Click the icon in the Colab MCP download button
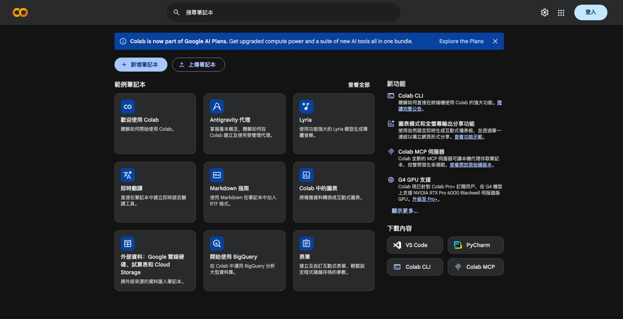Image resolution: width=623 pixels, height=319 pixels. [458, 267]
